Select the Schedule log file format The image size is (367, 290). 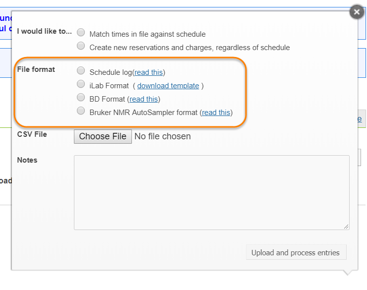click(x=81, y=71)
